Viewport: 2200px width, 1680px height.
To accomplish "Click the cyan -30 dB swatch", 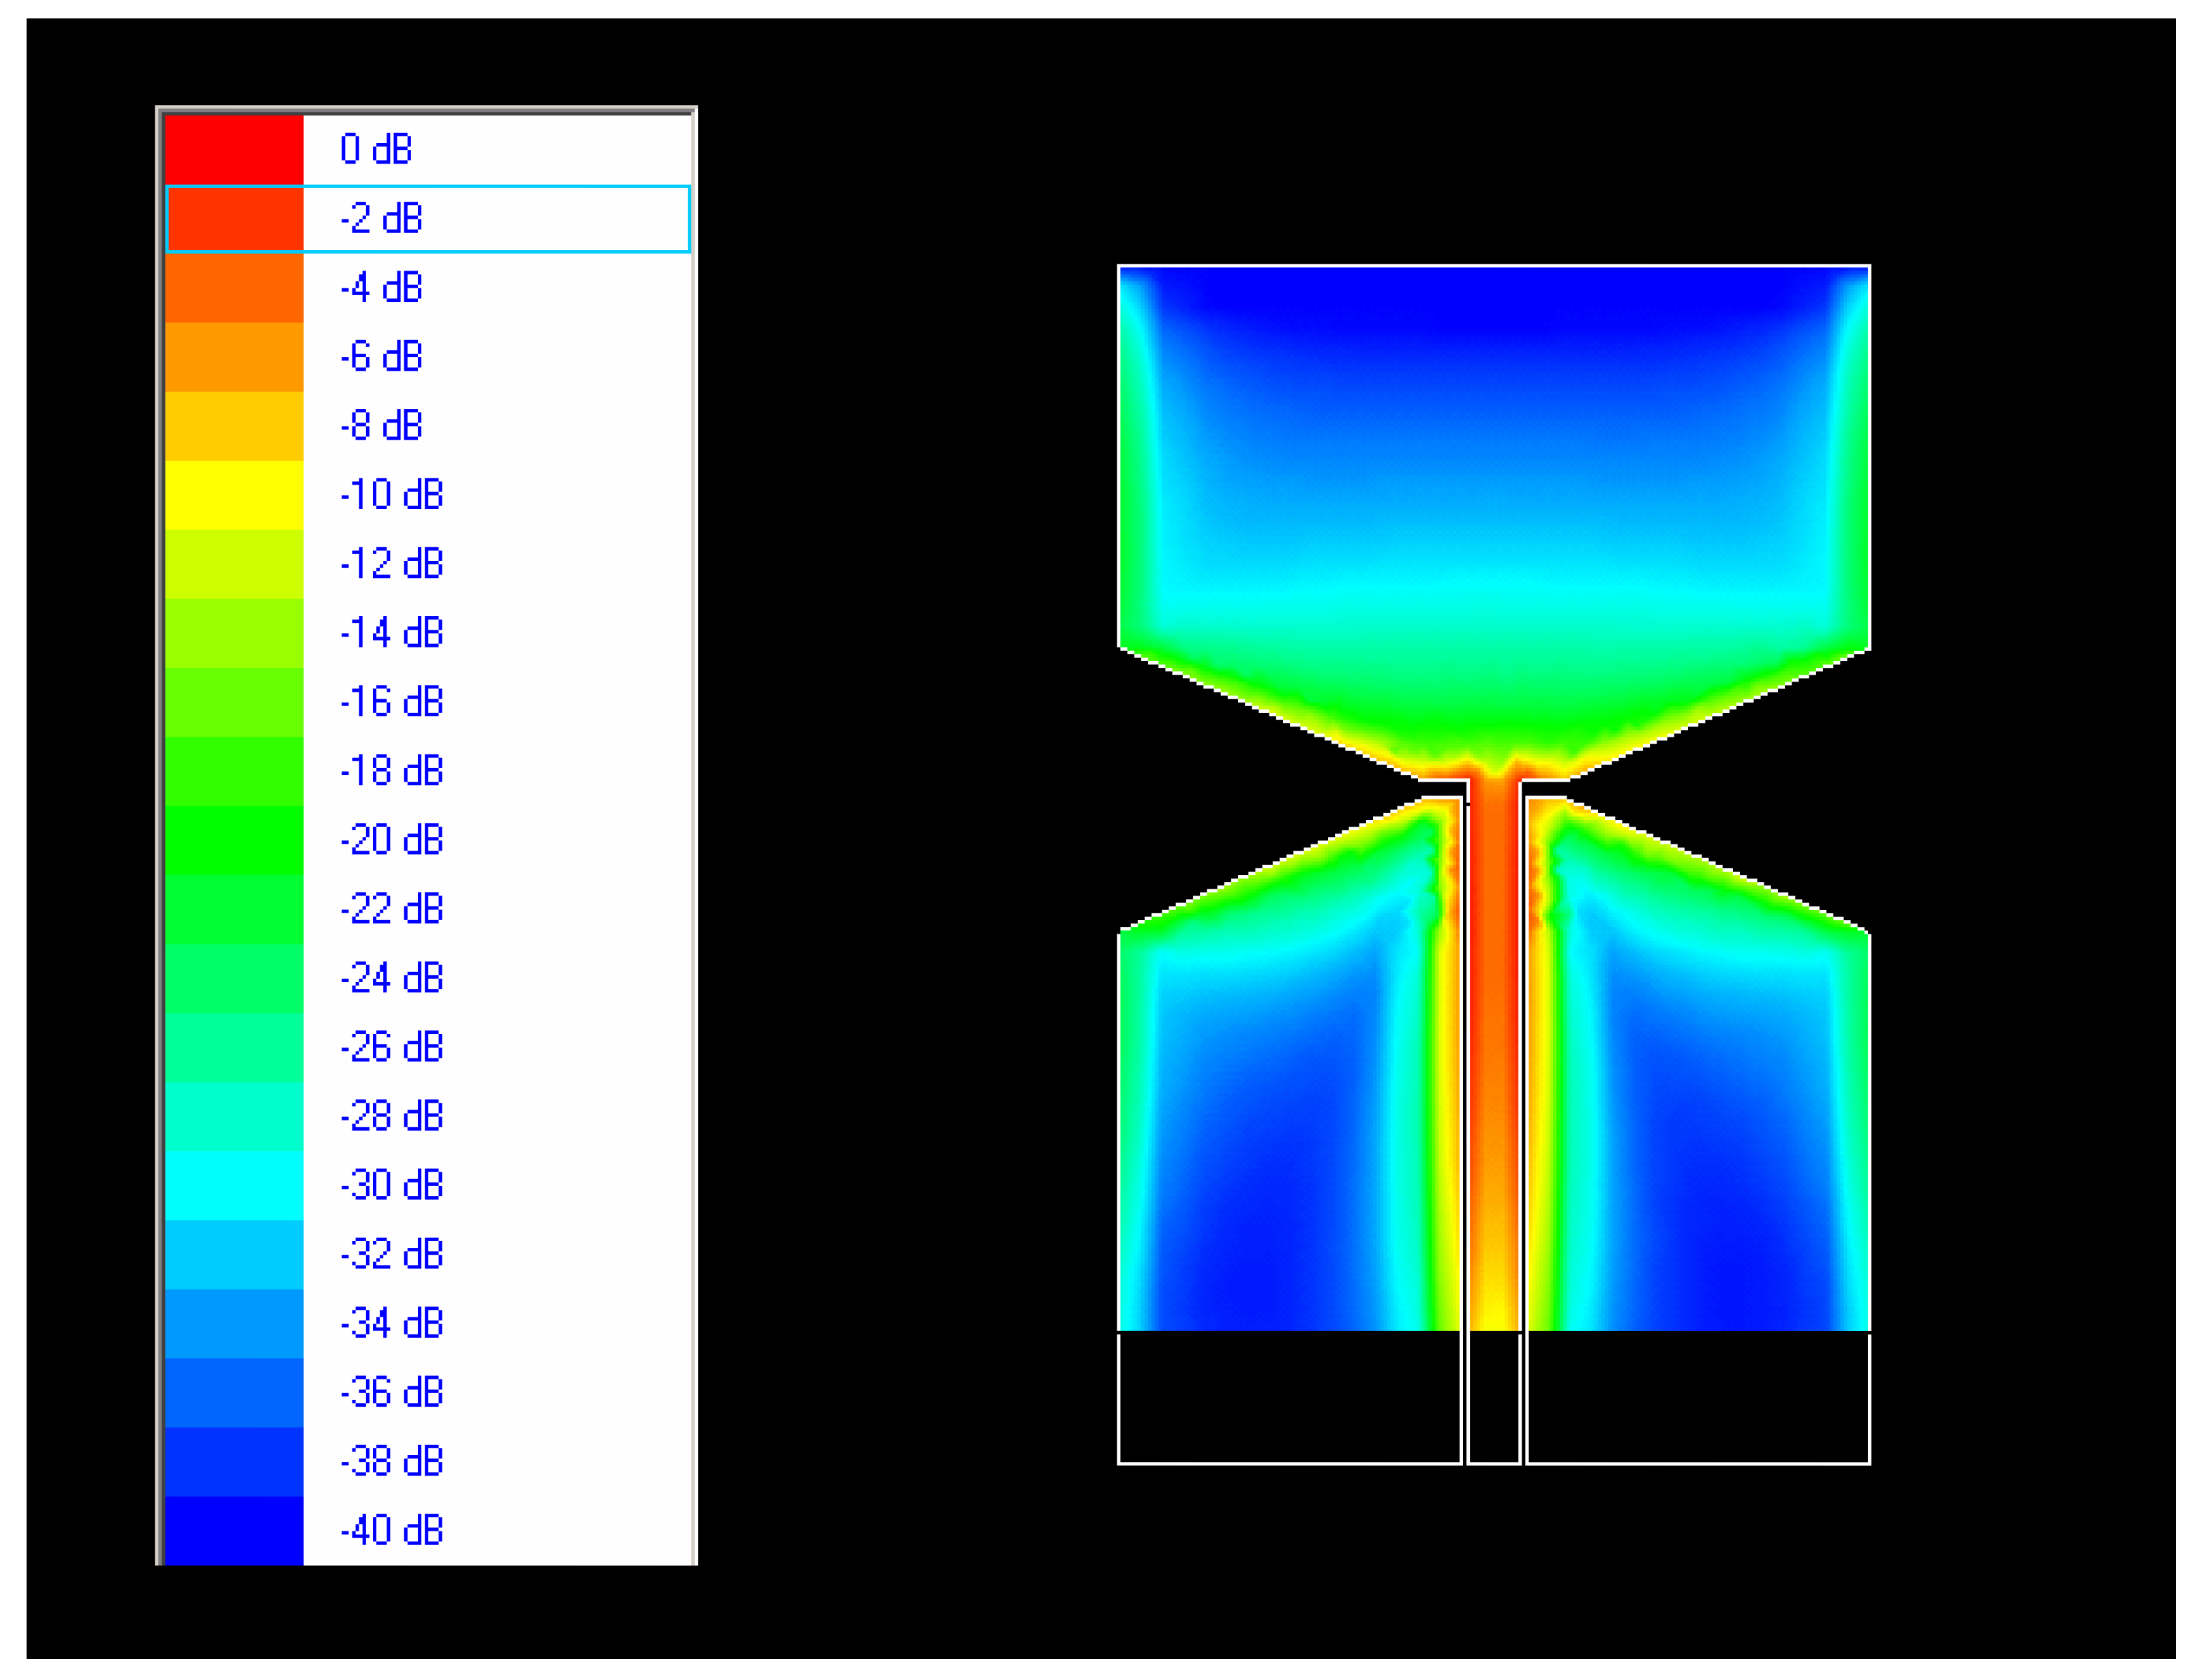I will [233, 1185].
